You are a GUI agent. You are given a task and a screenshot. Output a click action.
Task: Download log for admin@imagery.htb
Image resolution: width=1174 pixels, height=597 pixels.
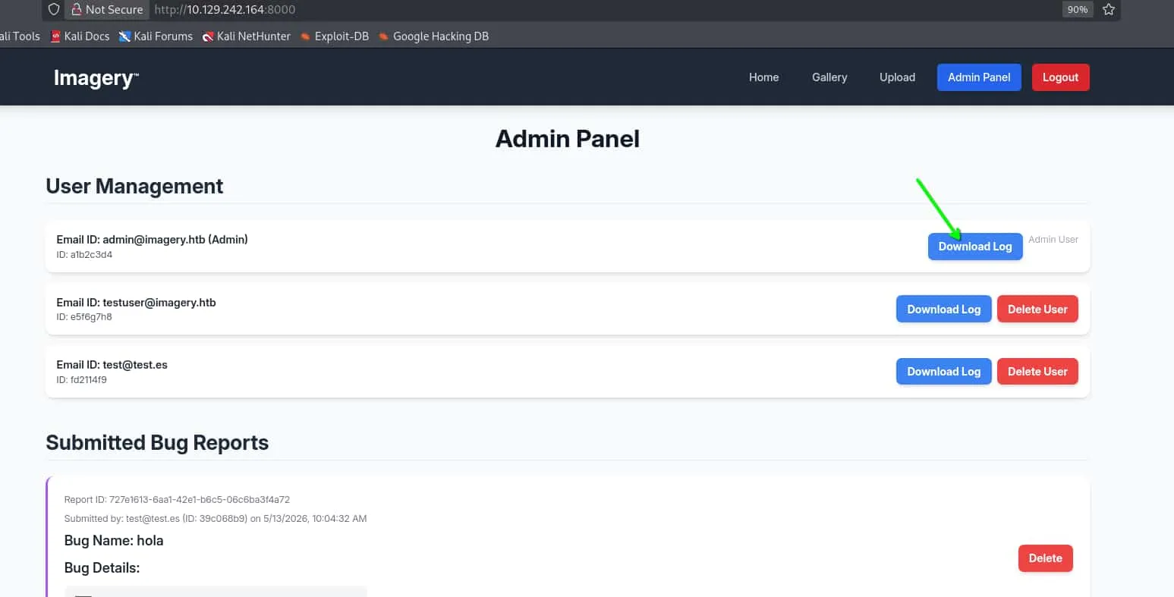(975, 247)
